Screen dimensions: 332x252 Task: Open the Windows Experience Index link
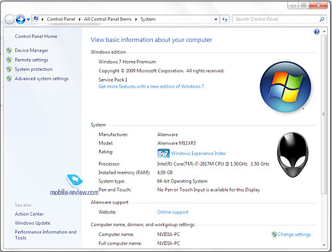(x=199, y=153)
